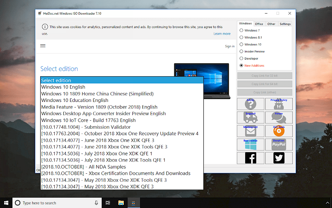This screenshot has width=332, height=208.
Task: Choose the Insider Preview radio option
Action: click(x=241, y=51)
